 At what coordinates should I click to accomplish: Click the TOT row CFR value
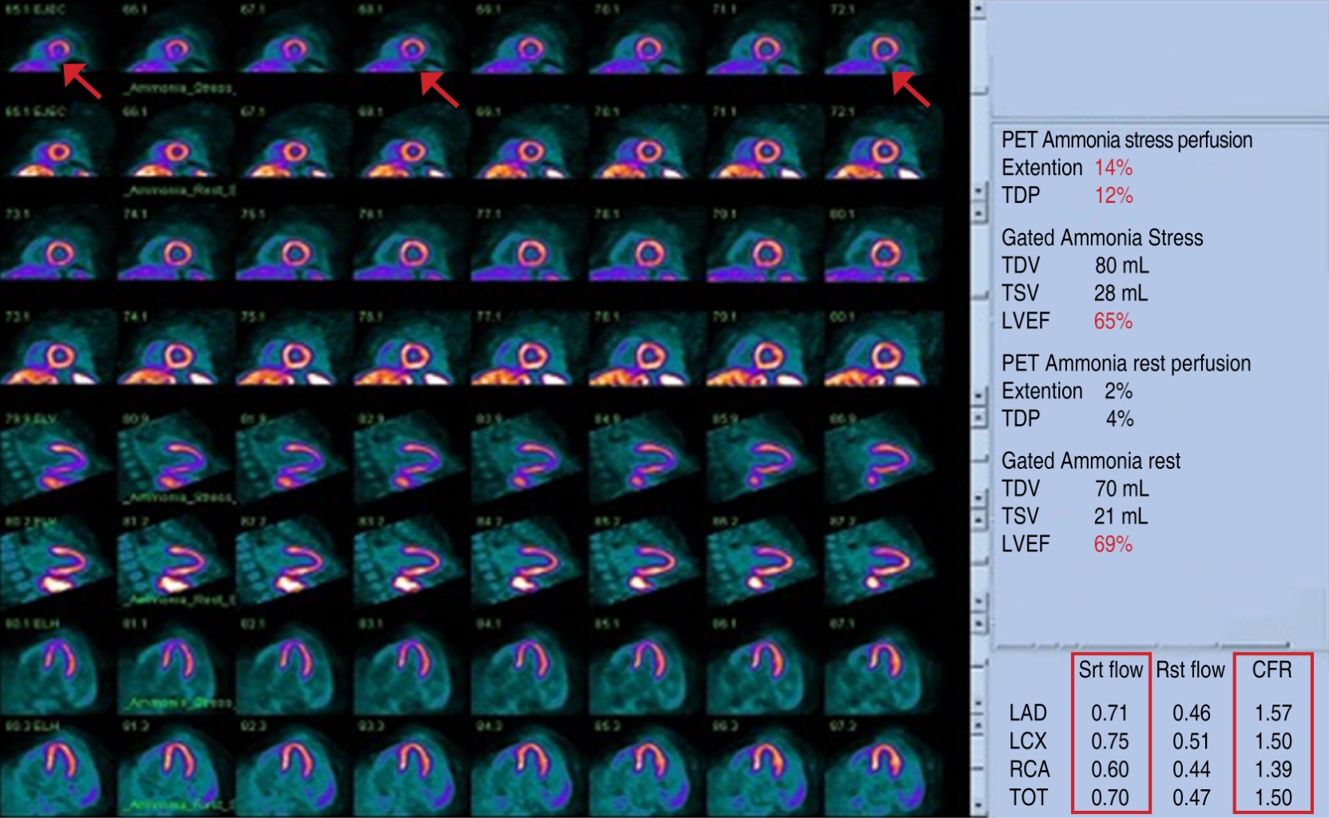1272,797
